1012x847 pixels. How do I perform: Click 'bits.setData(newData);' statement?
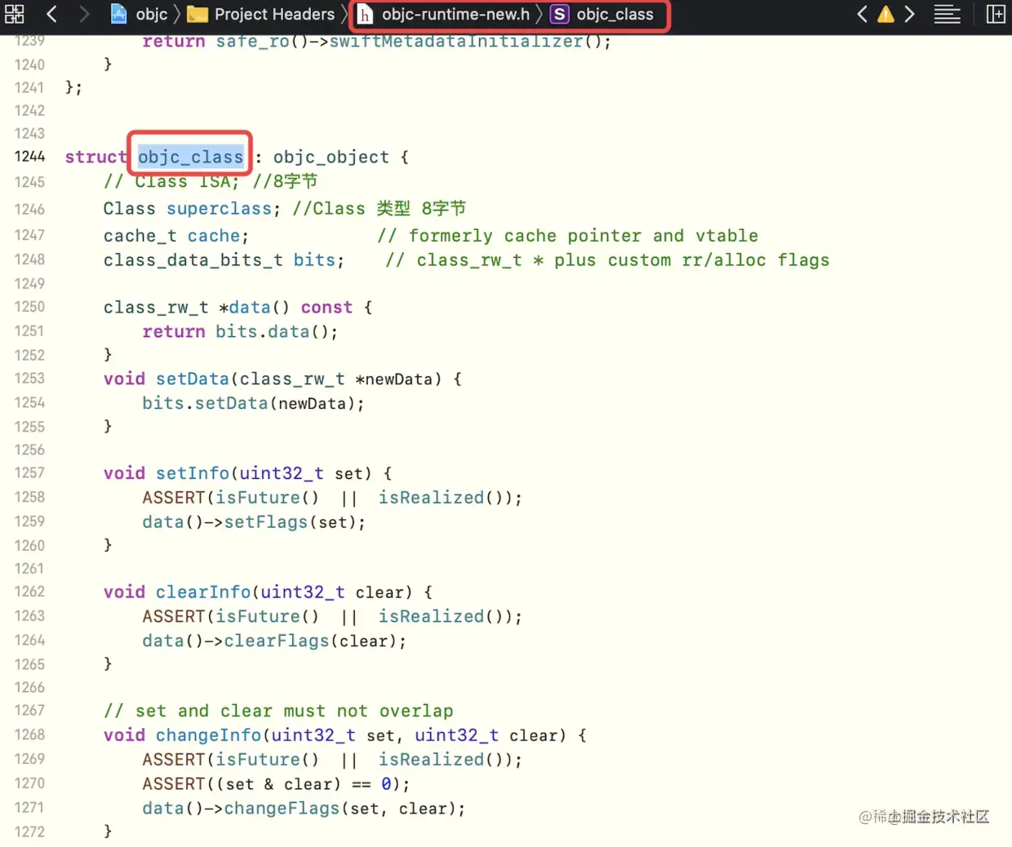[253, 404]
